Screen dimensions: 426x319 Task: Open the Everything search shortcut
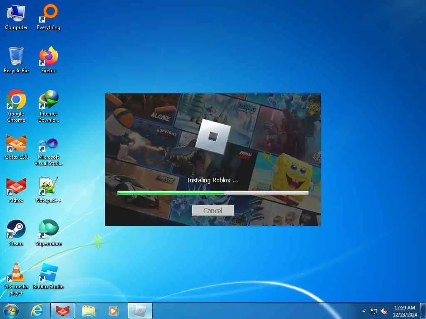49,17
